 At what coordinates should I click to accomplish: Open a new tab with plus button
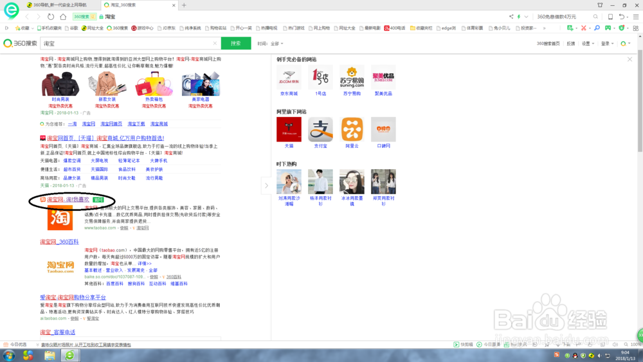[x=184, y=5]
